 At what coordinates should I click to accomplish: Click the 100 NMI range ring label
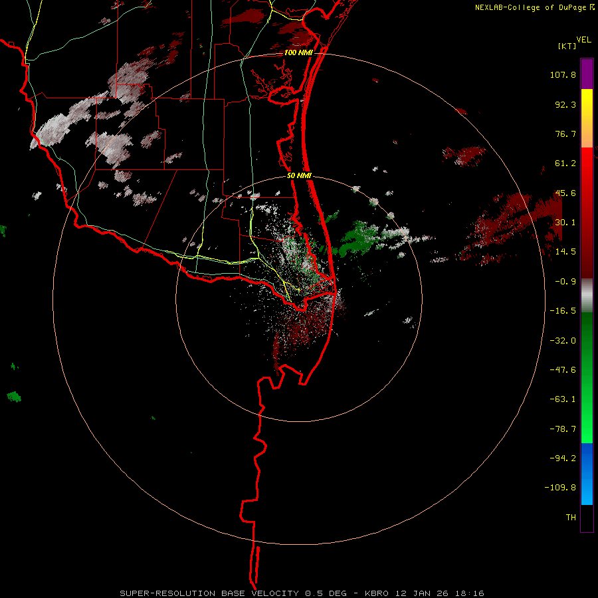[298, 52]
